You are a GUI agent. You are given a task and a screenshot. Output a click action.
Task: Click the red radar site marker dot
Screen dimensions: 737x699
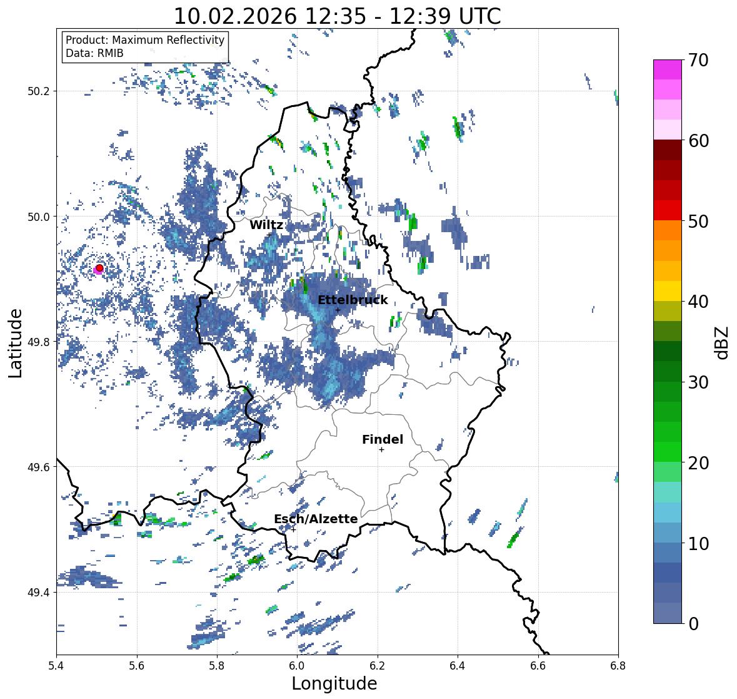pyautogui.click(x=99, y=268)
